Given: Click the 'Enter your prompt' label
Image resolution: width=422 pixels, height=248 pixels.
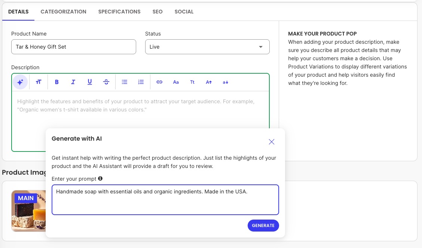Looking at the screenshot, I should pos(74,179).
